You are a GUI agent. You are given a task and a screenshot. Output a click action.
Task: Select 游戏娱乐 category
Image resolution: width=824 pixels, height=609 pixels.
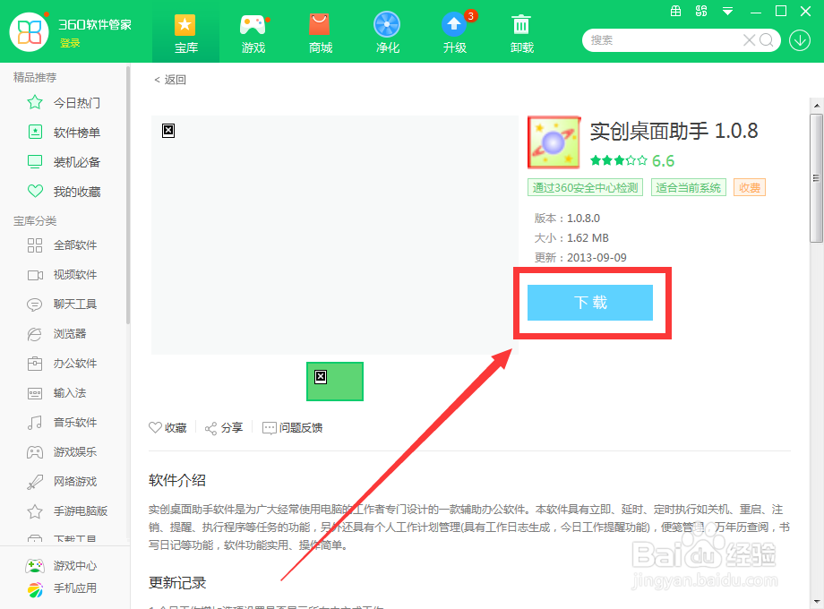pos(64,452)
